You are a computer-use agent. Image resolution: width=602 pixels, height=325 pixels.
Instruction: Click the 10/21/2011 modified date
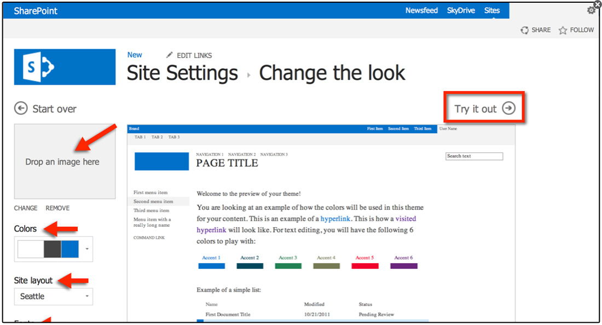(317, 314)
